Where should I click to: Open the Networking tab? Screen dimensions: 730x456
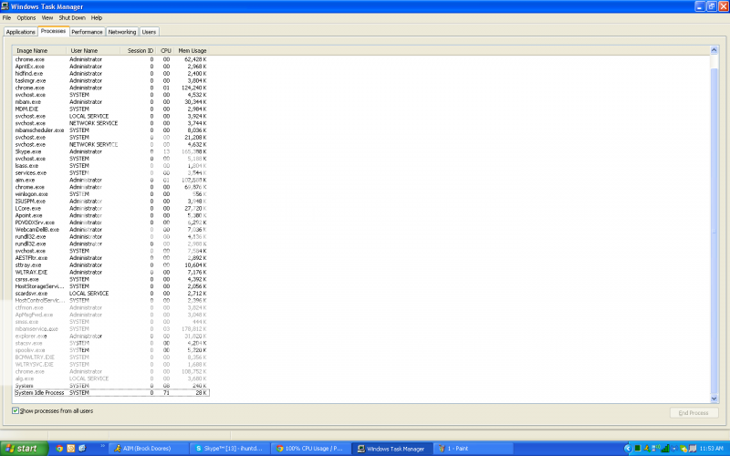pyautogui.click(x=122, y=32)
